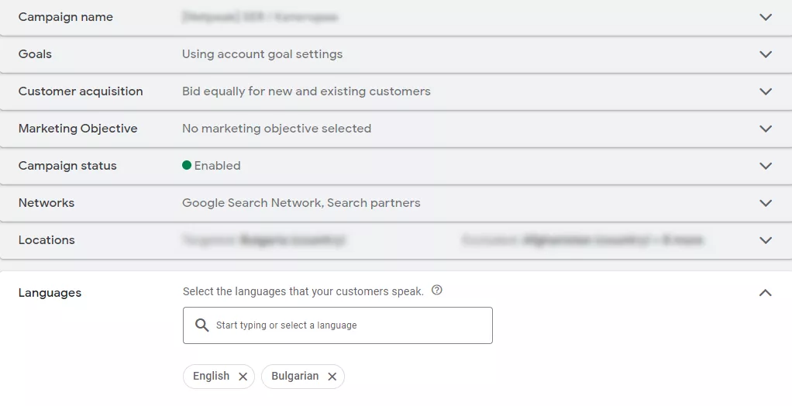
Task: Click the green Enabled status dot
Action: tap(187, 165)
